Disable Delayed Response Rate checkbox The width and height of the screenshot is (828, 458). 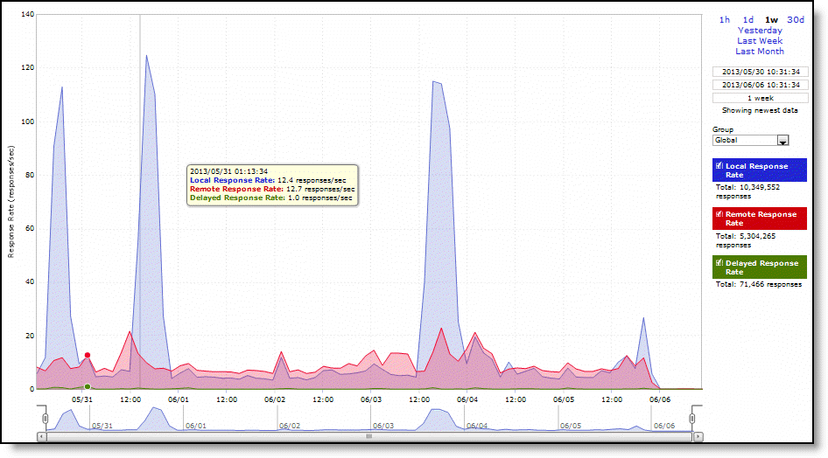tap(719, 263)
